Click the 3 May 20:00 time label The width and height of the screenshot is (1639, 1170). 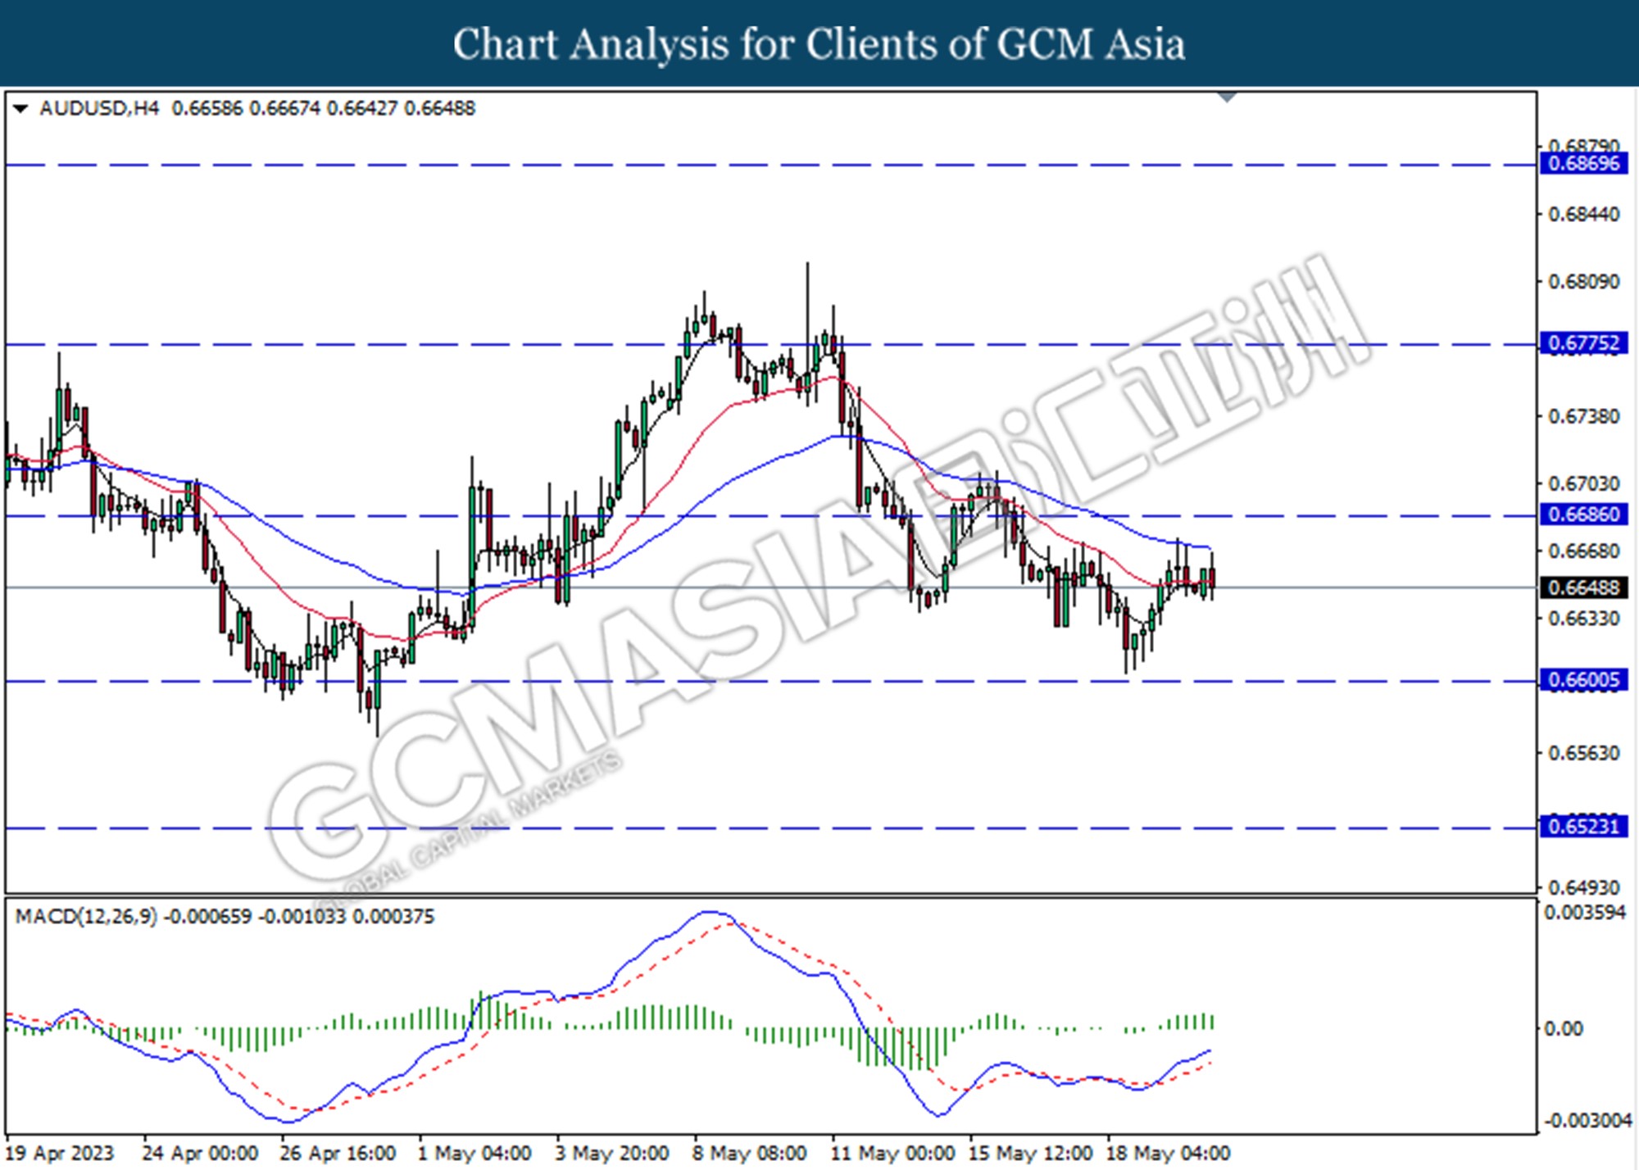pyautogui.click(x=612, y=1153)
